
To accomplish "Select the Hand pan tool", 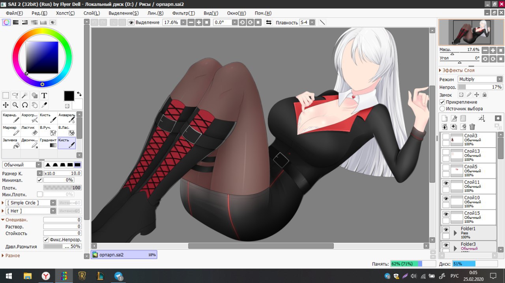I will [x=35, y=105].
